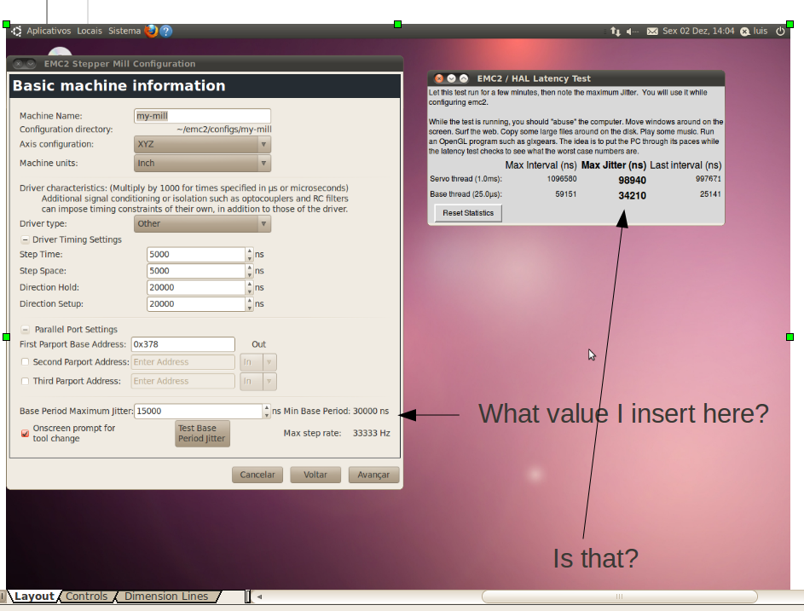
Task: Minimize the HAL Latency Test window
Action: pyautogui.click(x=451, y=78)
